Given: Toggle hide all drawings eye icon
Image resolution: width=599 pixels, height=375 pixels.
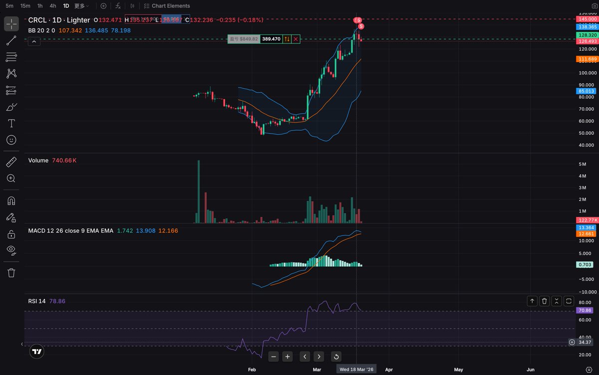Looking at the screenshot, I should pyautogui.click(x=11, y=250).
